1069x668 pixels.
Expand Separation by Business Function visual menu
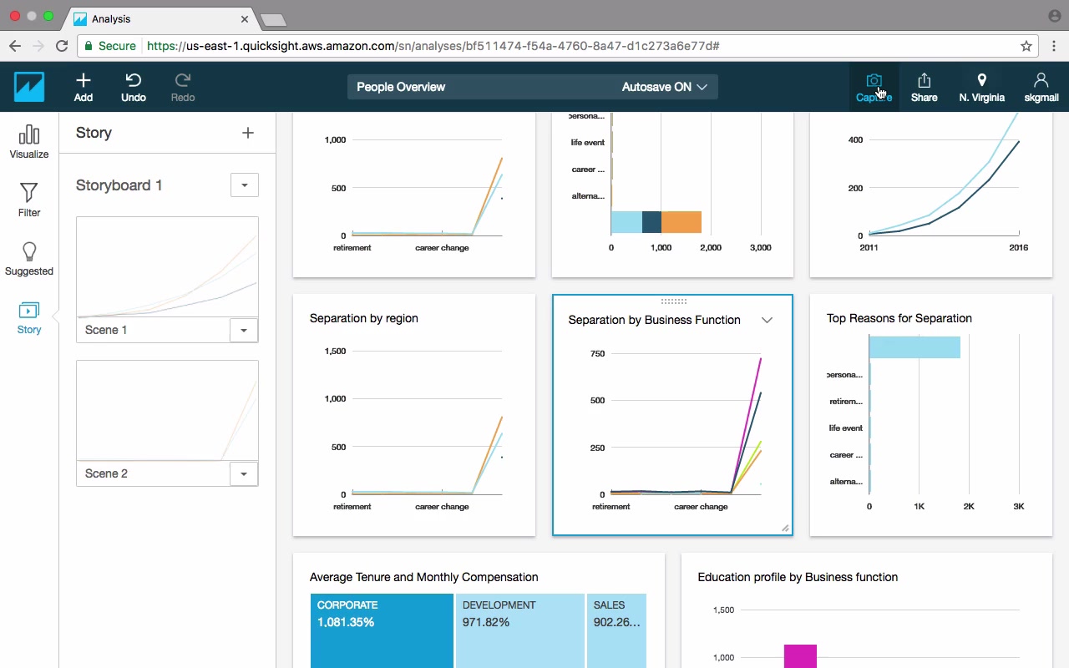coord(767,320)
